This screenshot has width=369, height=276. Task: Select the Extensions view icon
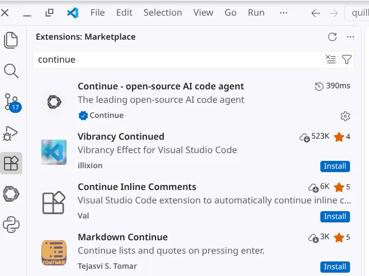coord(11,163)
